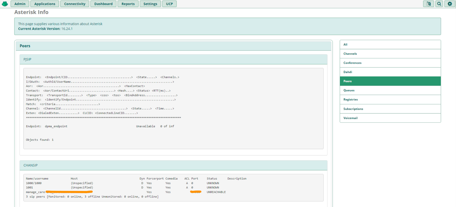Click the Asterisk Info page title
Viewport: 456px width, 207px height.
click(x=31, y=12)
